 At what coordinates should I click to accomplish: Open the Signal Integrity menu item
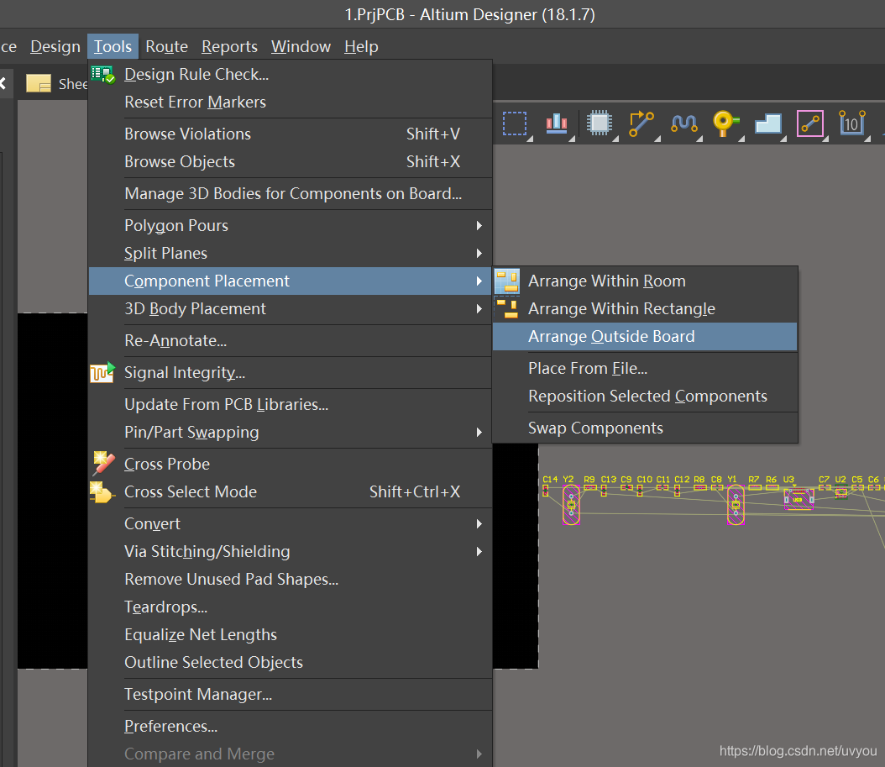(184, 372)
